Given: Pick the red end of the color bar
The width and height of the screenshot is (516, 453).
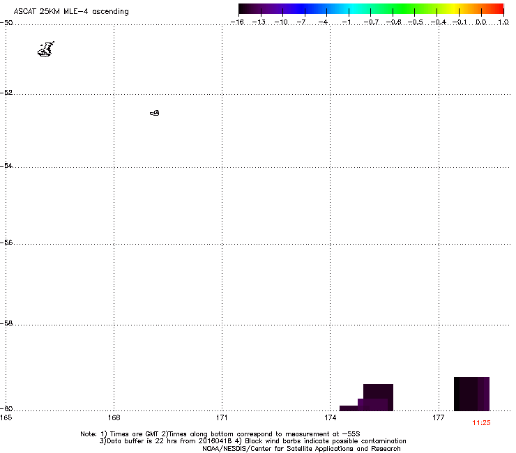Looking at the screenshot, I should click(x=497, y=9).
